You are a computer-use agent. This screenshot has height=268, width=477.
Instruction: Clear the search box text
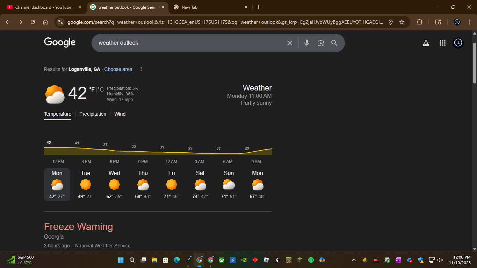[x=289, y=43]
